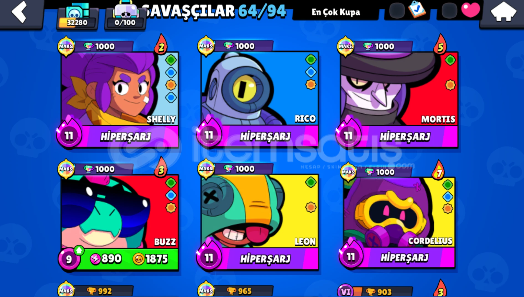The image size is (524, 297).
Task: Toggle the dark switch beside clipboard icon
Action: [397, 11]
